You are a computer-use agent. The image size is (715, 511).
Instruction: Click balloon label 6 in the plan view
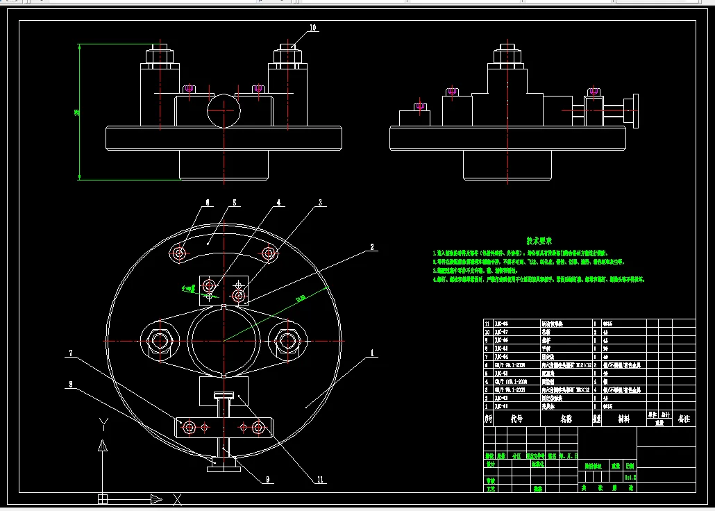208,203
